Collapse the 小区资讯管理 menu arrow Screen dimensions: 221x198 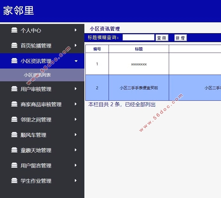(76, 61)
